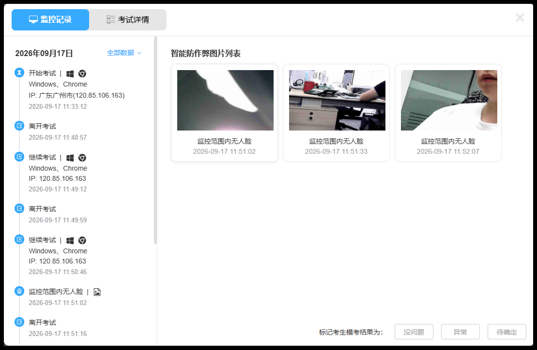
Task: Open the snapshot thumbnail from 11:51:02
Action: (x=225, y=100)
